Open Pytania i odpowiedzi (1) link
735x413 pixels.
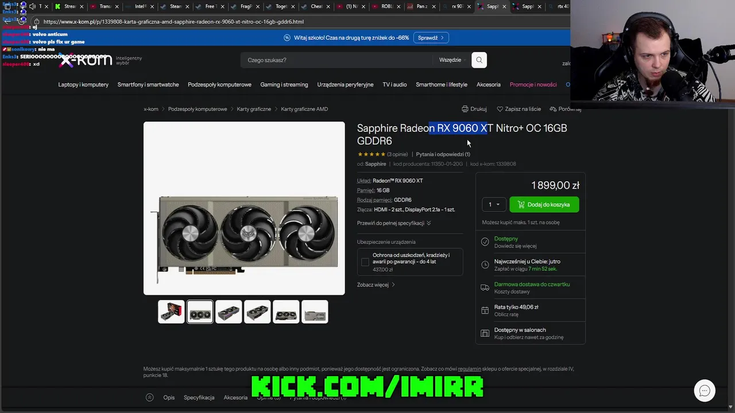click(443, 154)
